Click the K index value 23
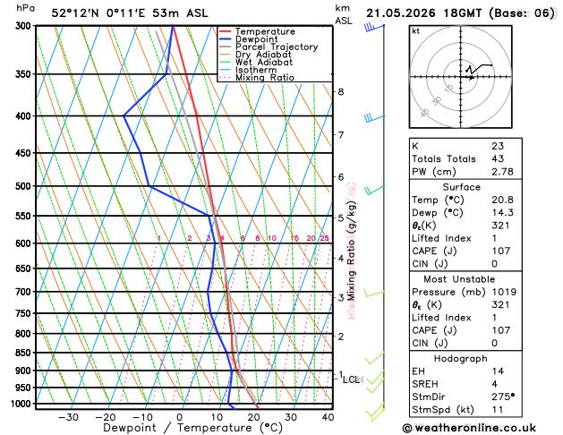563x435 pixels. 498,146
